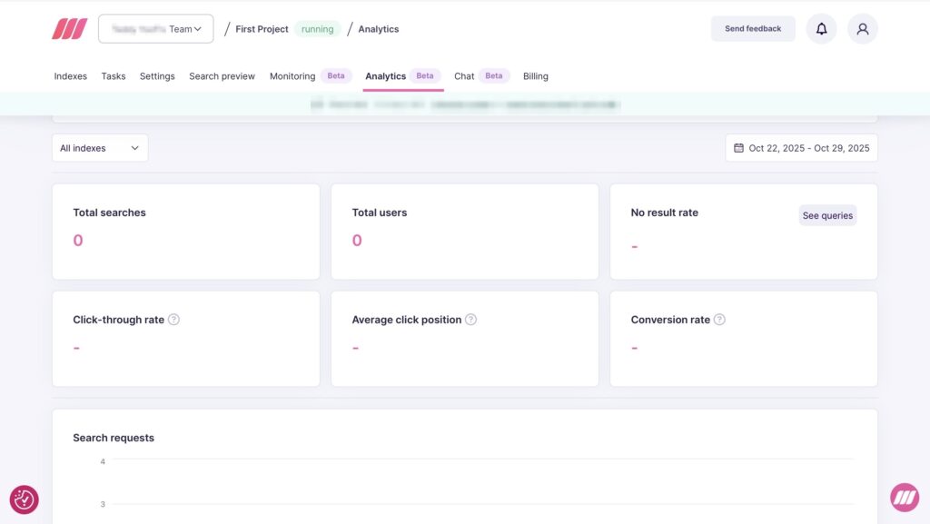
Task: Open the user account menu
Action: 863,28
